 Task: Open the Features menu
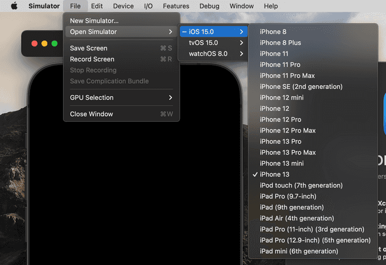tap(176, 6)
